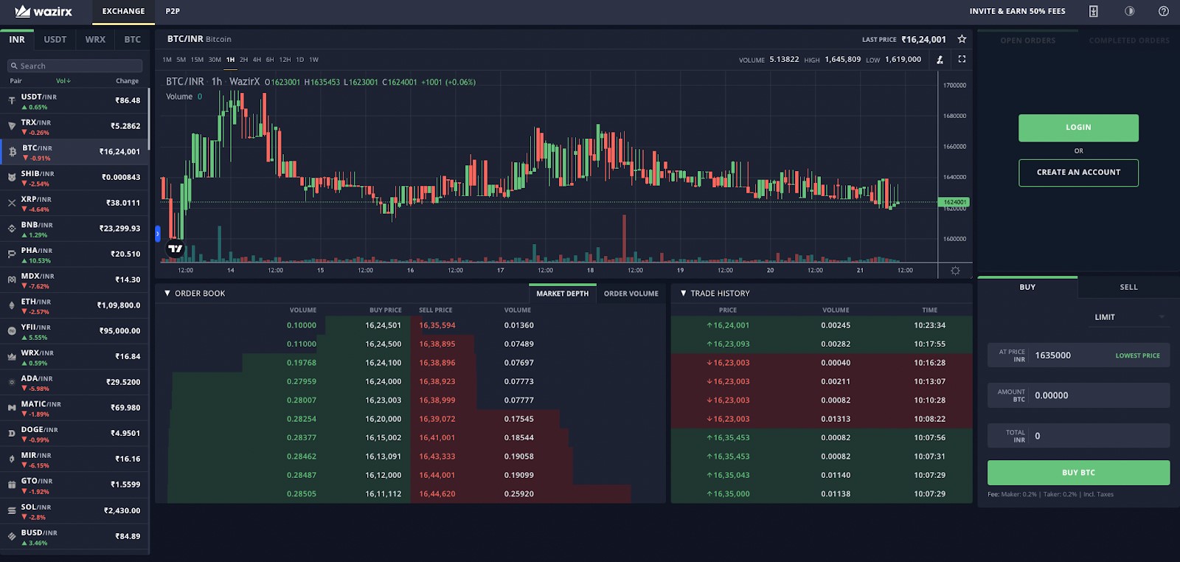Screen dimensions: 1180x562
Task: Switch to the WRX market tab
Action: point(95,40)
